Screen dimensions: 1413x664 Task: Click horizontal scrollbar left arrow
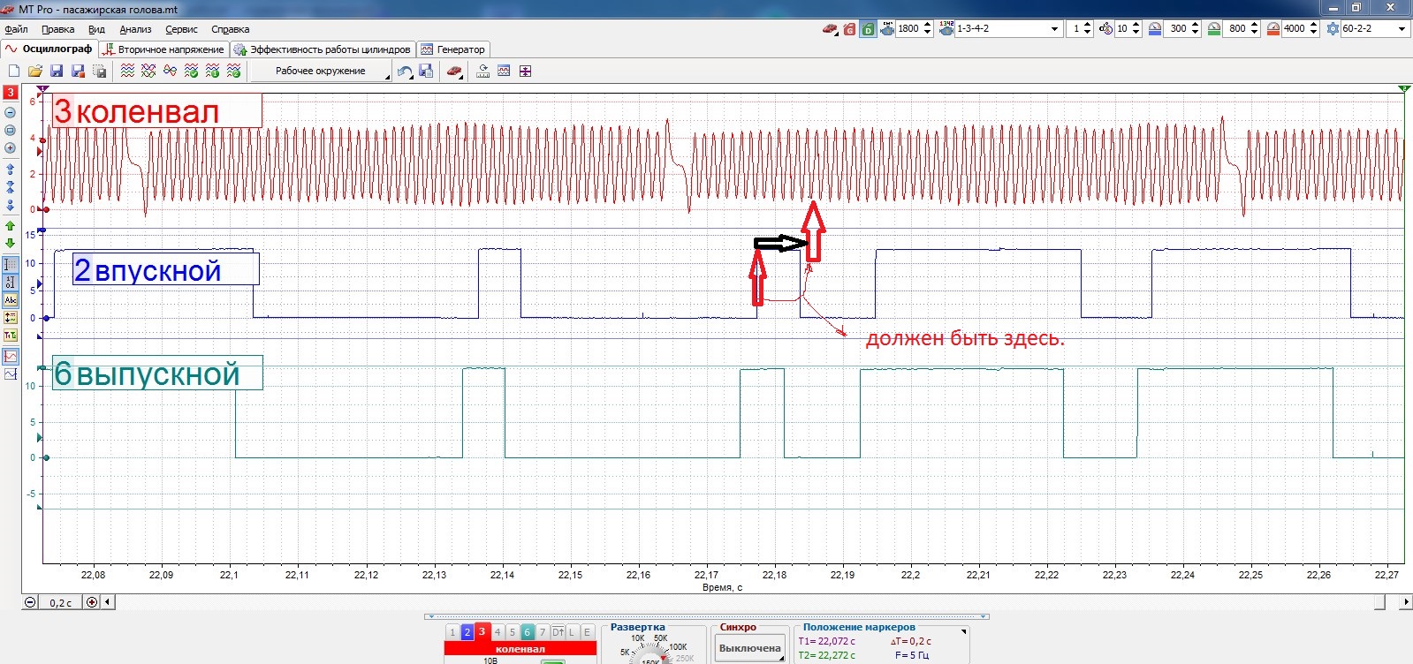108,602
